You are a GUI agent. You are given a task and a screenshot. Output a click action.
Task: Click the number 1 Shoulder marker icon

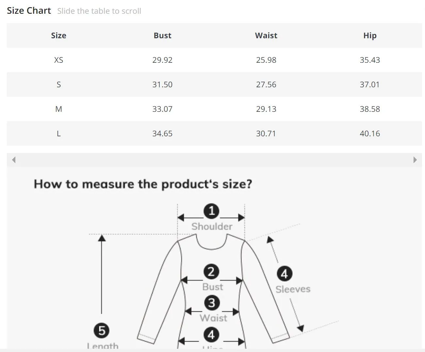click(211, 211)
